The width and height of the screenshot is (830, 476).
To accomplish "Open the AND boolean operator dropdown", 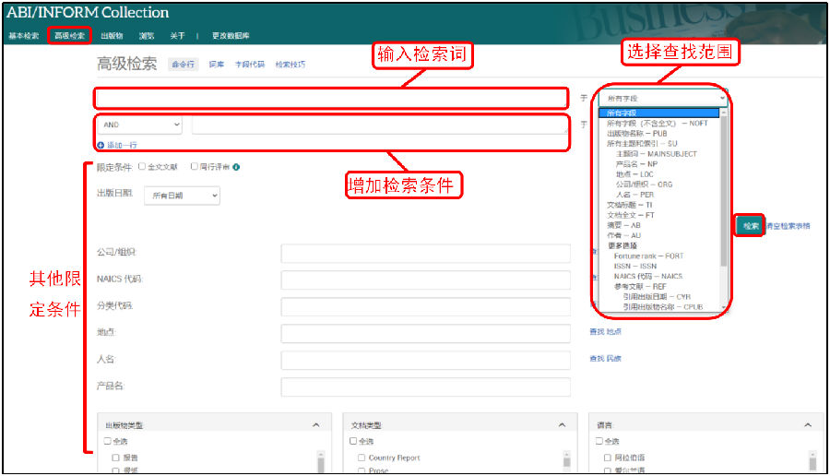I will coord(137,125).
